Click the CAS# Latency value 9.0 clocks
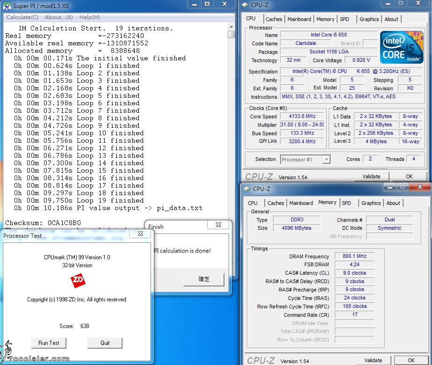The height and width of the screenshot is (365, 432). click(x=354, y=273)
